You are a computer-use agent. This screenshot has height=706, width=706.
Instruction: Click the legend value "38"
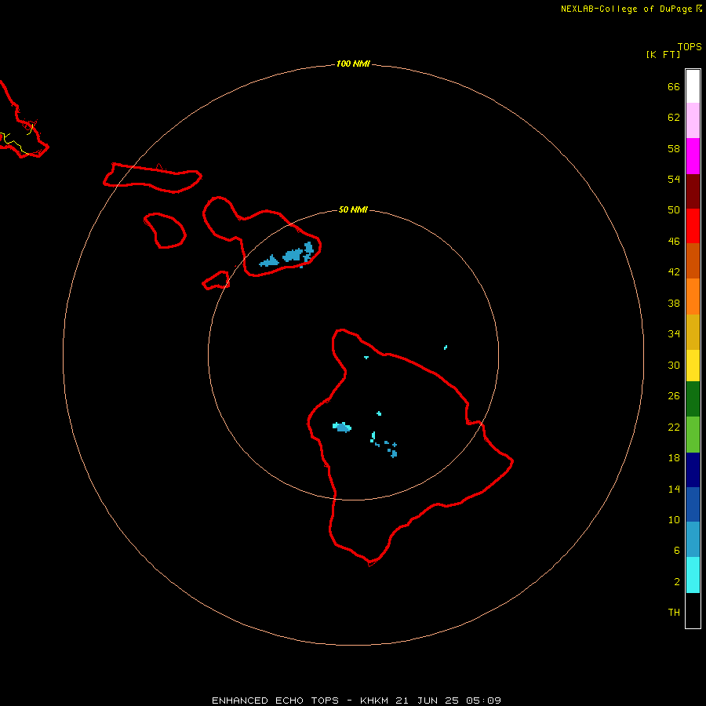pyautogui.click(x=674, y=304)
